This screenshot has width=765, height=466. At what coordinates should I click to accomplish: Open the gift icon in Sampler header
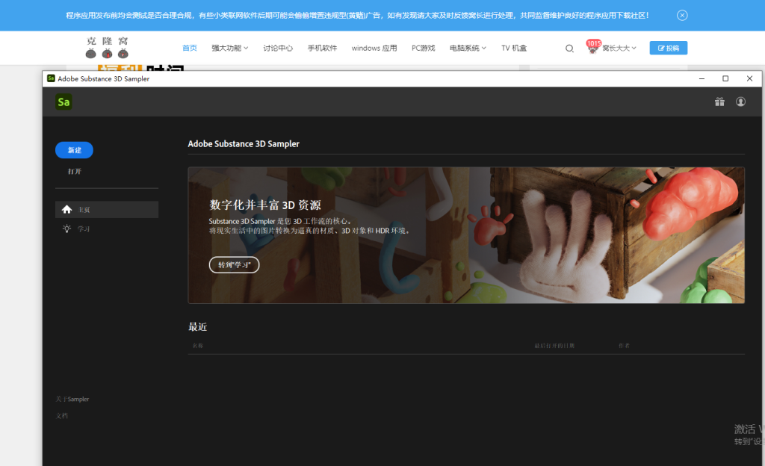point(719,102)
